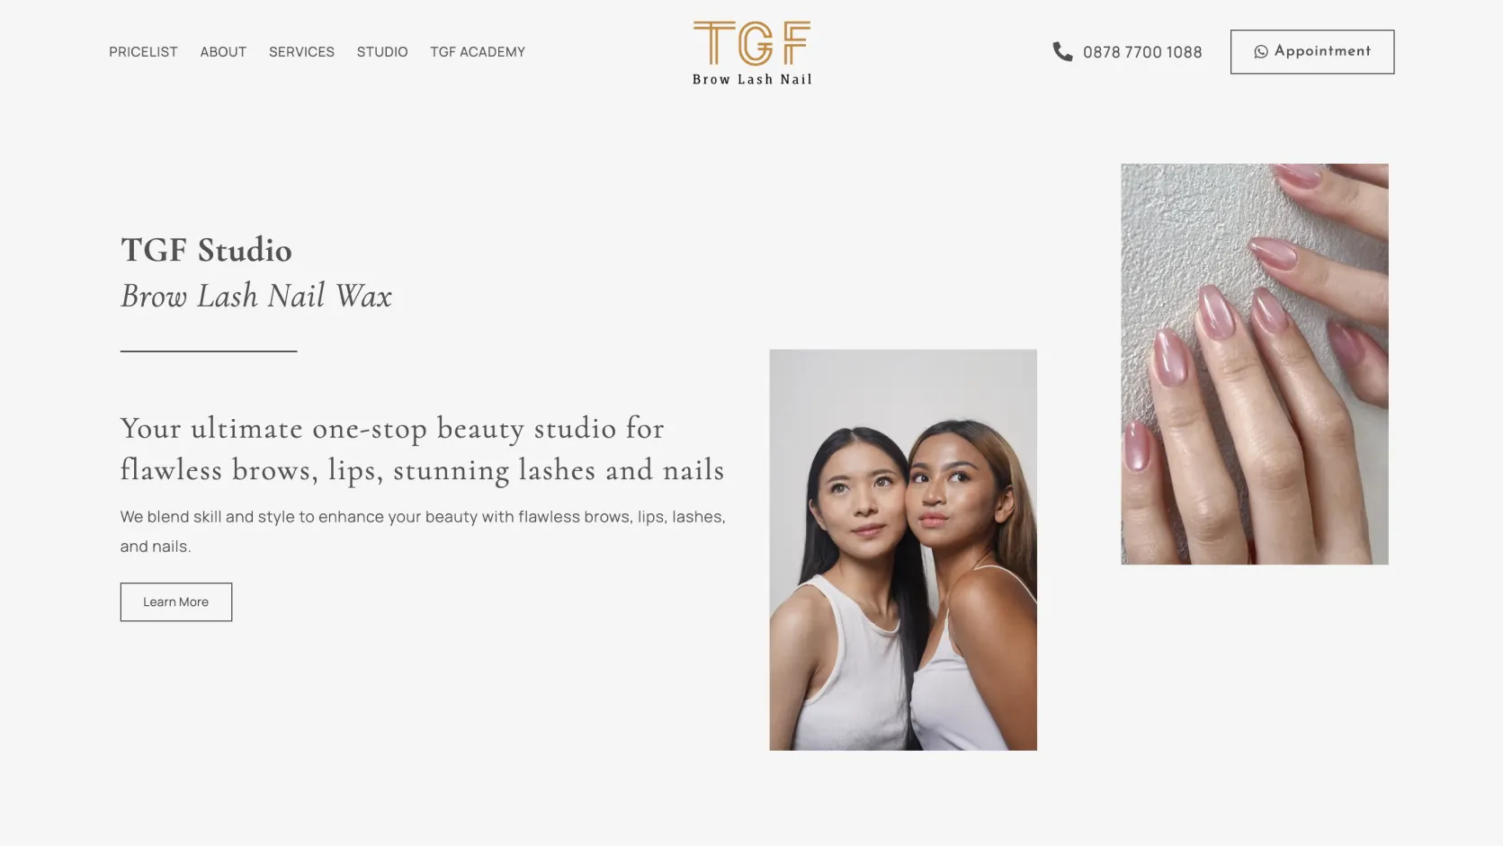1503x846 pixels.
Task: Open the Pricelist menu item
Action: [143, 52]
